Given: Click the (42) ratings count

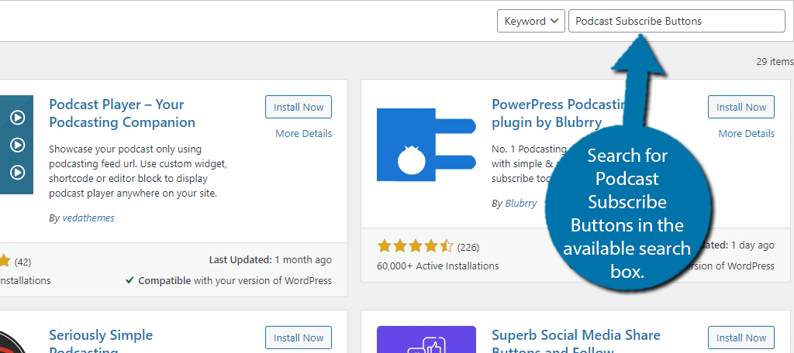Looking at the screenshot, I should (x=22, y=262).
